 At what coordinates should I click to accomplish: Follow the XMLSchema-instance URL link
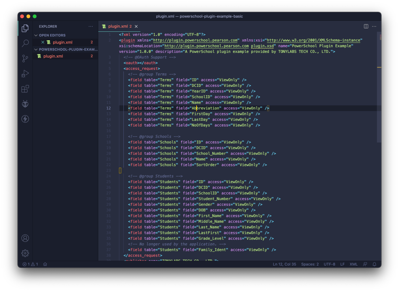click(x=313, y=40)
